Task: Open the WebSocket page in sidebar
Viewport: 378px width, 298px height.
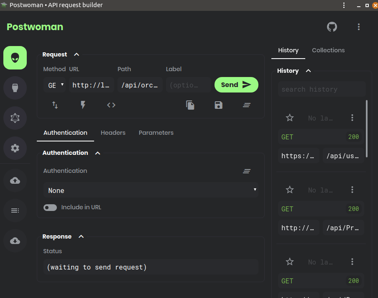Action: point(15,88)
